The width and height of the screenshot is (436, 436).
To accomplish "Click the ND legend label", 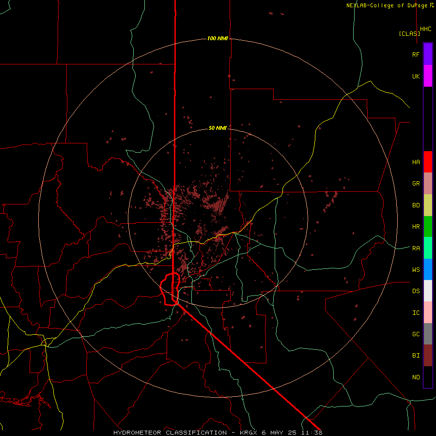I will [x=416, y=377].
